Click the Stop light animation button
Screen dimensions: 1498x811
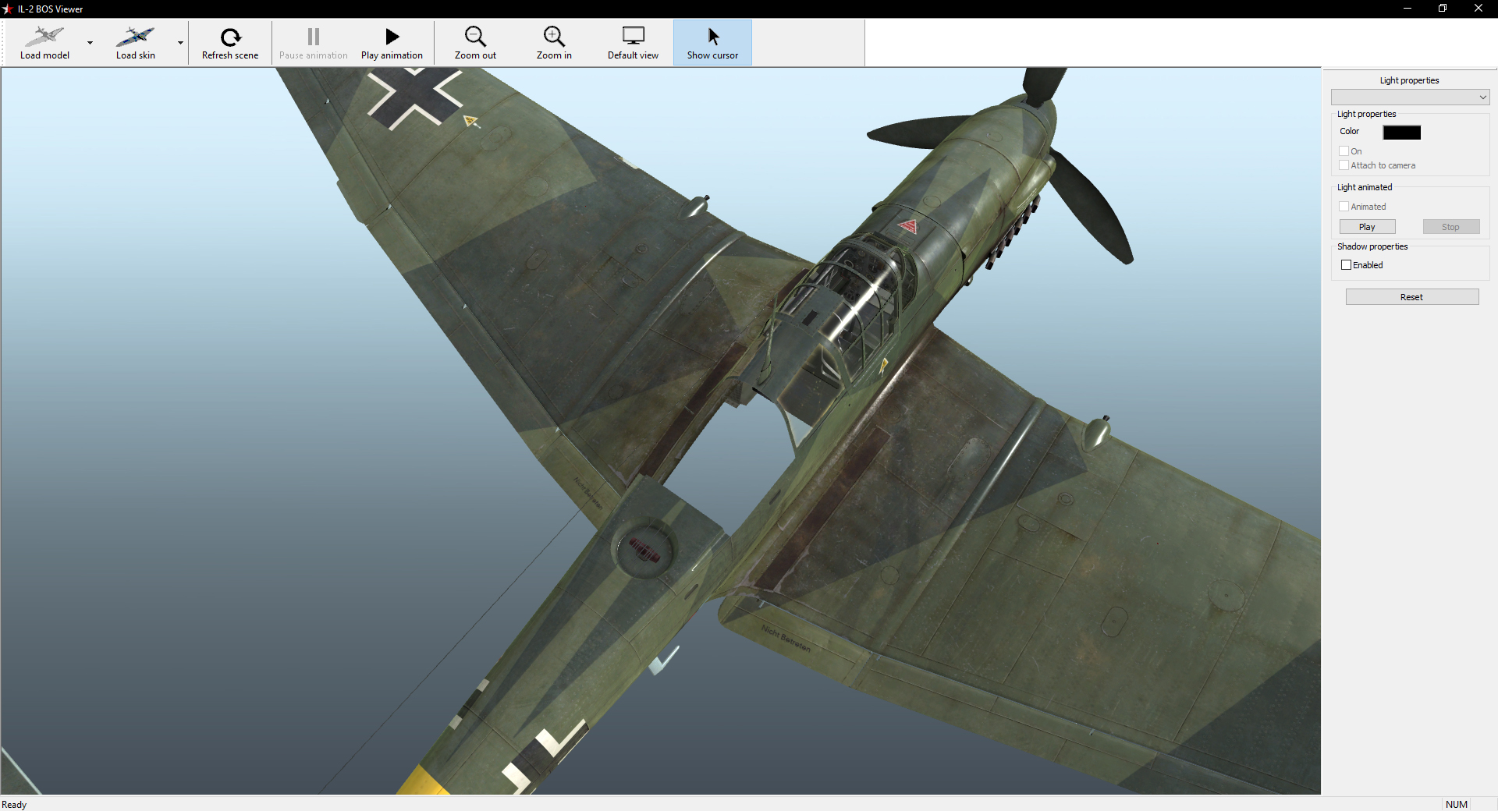(1450, 227)
